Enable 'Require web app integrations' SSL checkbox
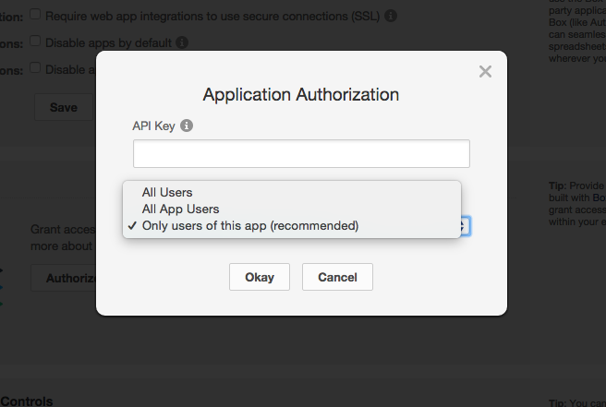This screenshot has width=606, height=407. coord(35,14)
